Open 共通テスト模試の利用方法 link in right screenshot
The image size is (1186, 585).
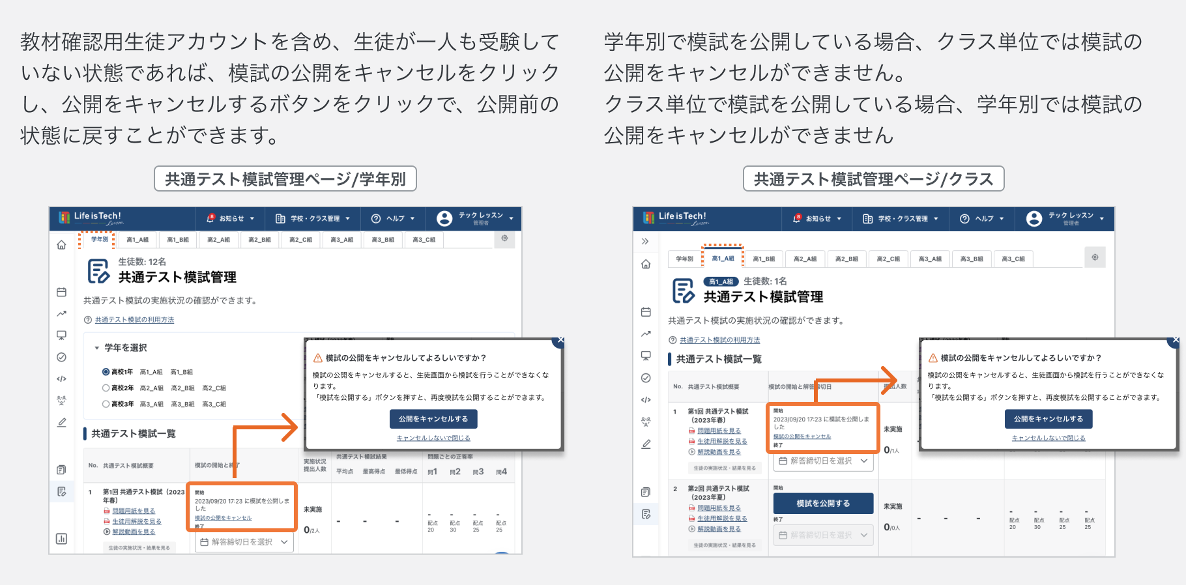pos(719,340)
